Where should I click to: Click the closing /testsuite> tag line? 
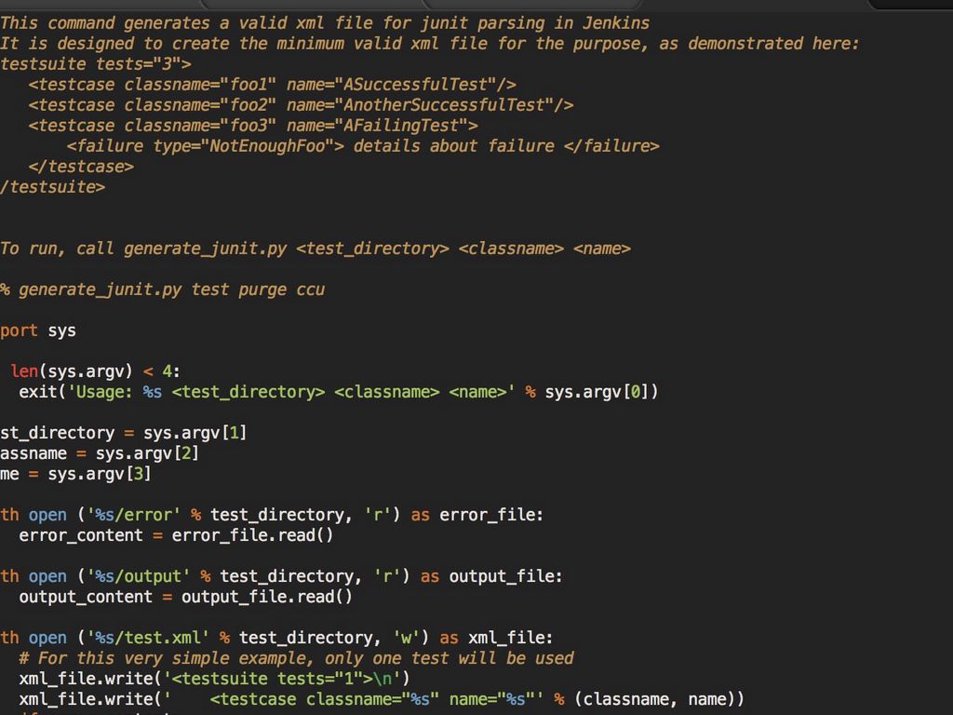[x=53, y=186]
